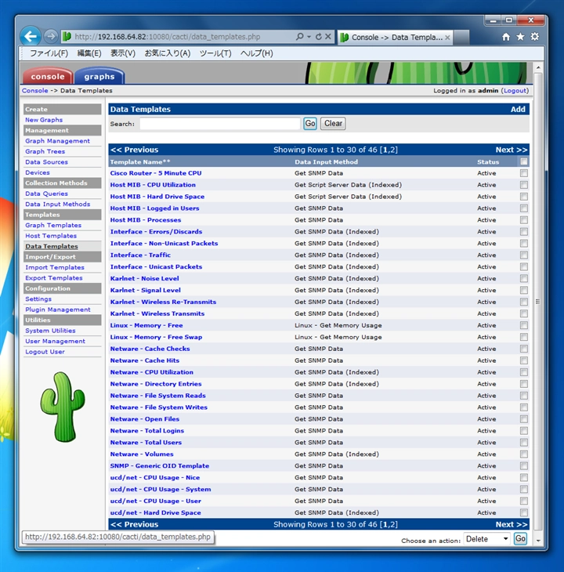Check the Netware Volumes row checkbox
This screenshot has width=564, height=572.
click(524, 454)
